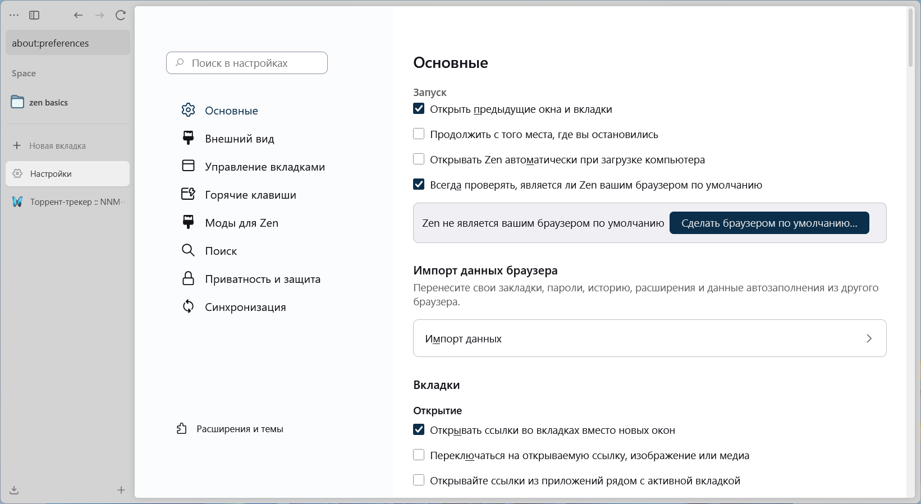921x504 pixels.
Task: Toggle the sidebar visibility icon
Action: [x=34, y=15]
